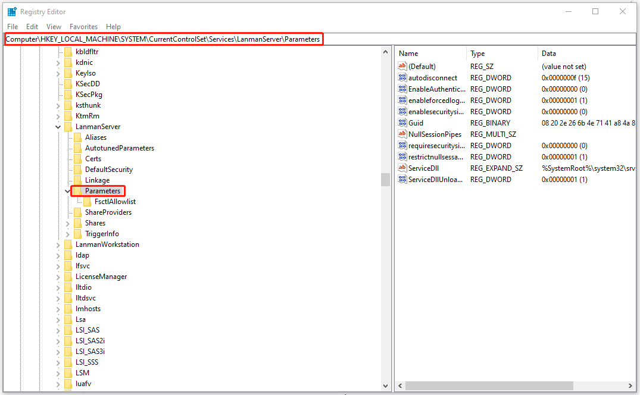
Task: Click the Registry Editor icon in the title bar
Action: click(12, 11)
